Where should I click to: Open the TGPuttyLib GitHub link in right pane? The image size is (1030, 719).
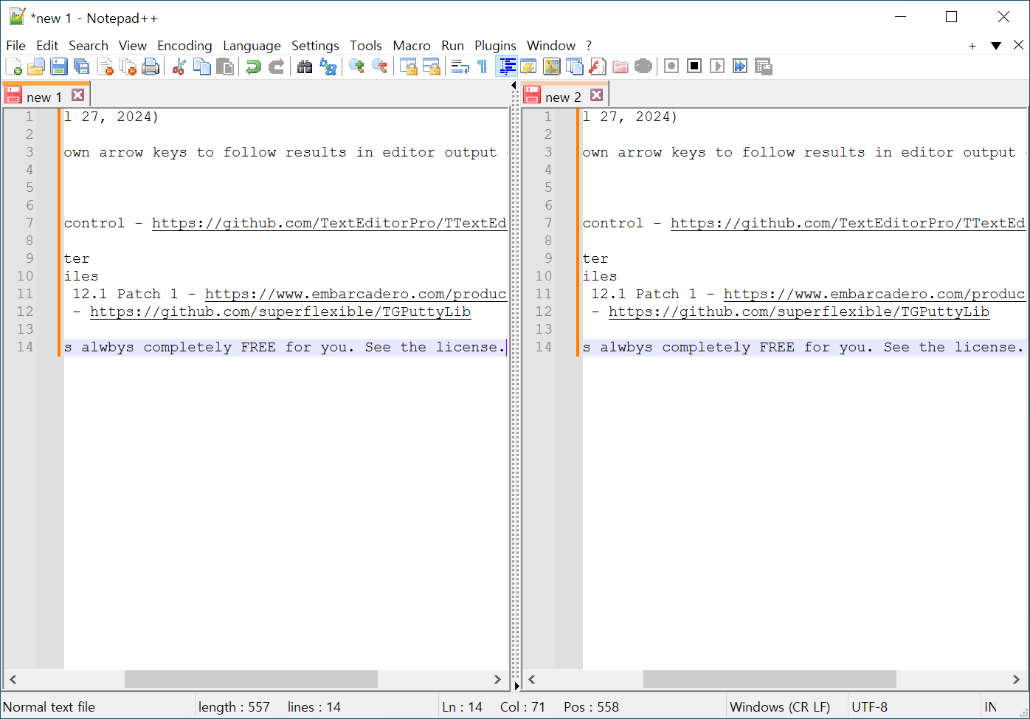click(799, 312)
